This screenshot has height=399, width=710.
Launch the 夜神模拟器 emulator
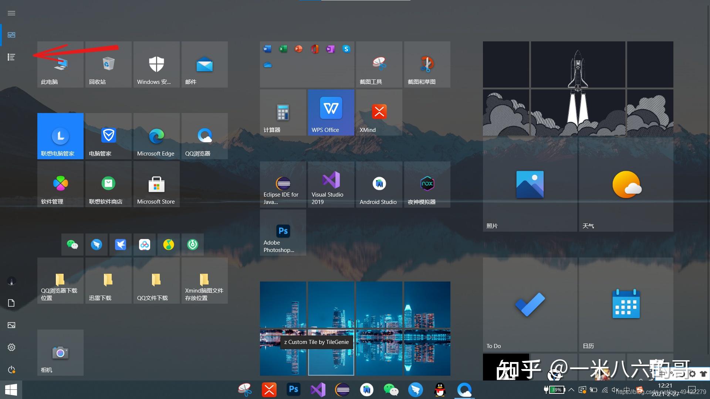click(x=427, y=184)
